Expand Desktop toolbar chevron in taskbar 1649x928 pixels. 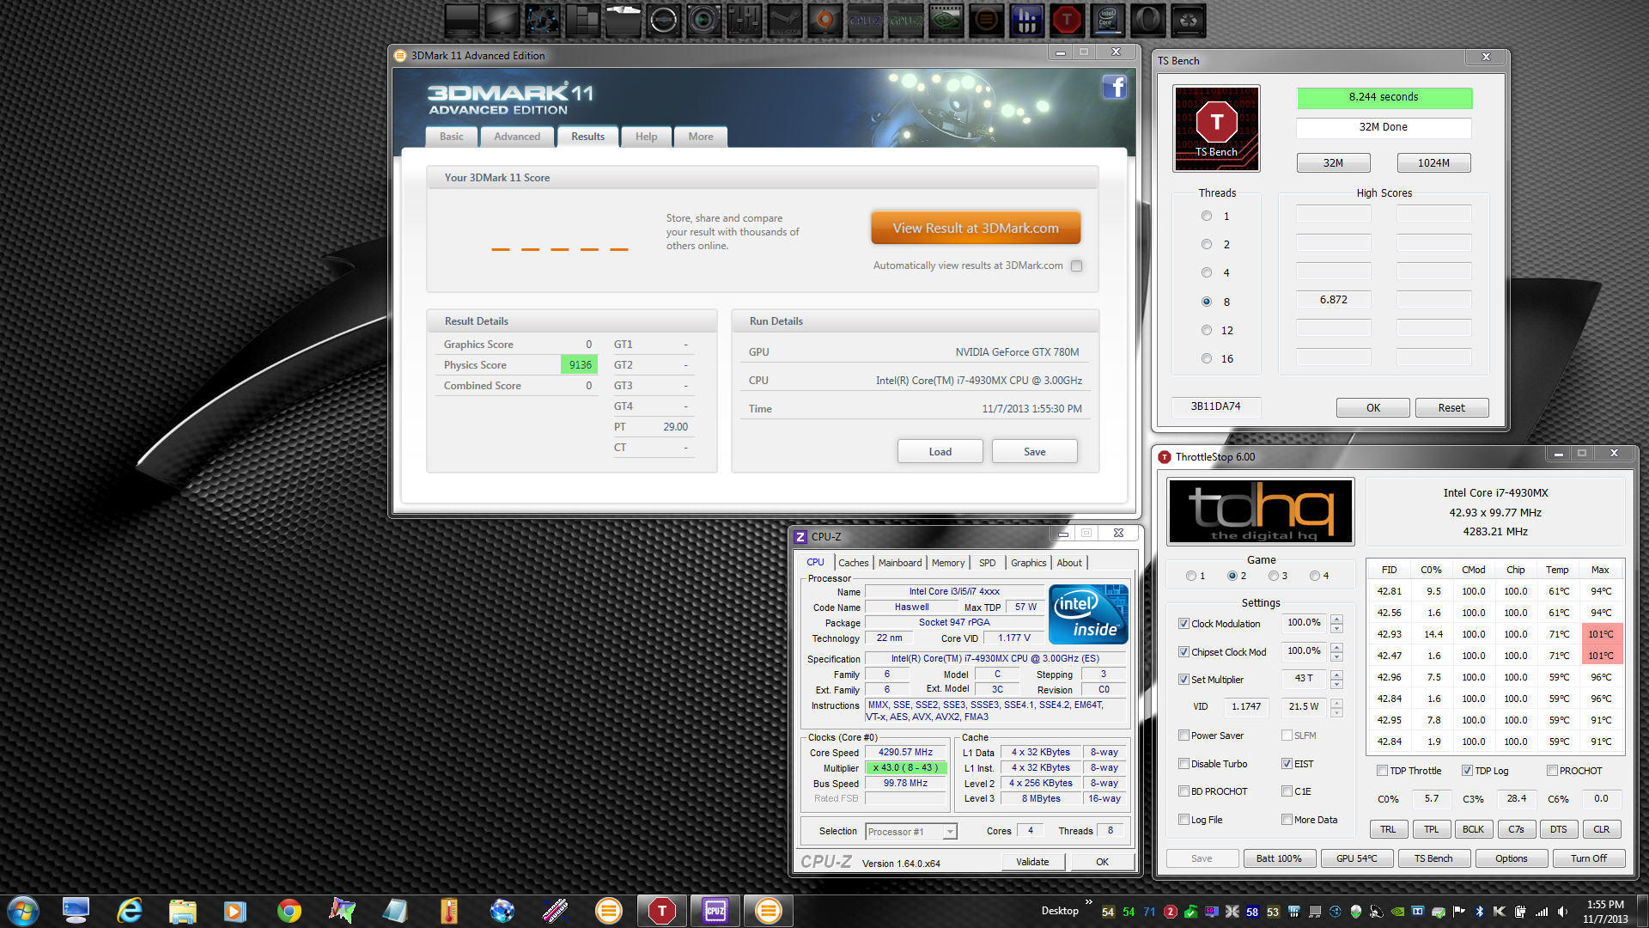coord(1089,902)
